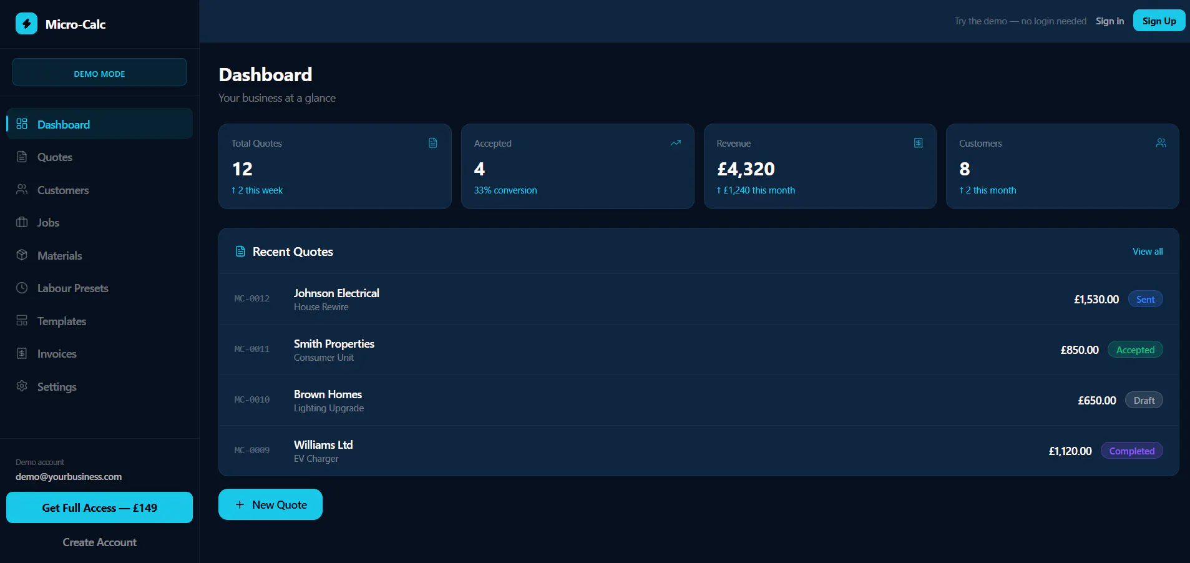
Task: Open Invoices from the sidebar
Action: pyautogui.click(x=100, y=353)
